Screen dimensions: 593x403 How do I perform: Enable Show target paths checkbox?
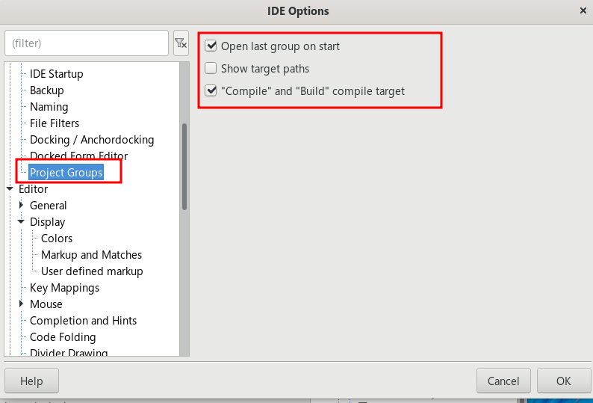[211, 69]
